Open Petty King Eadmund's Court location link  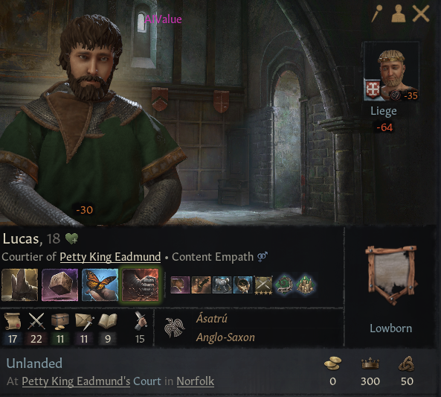[x=91, y=381]
